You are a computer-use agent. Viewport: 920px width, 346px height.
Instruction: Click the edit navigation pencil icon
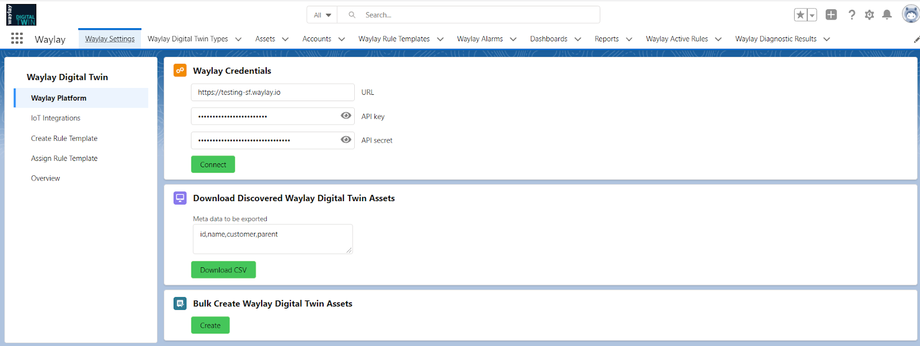(x=917, y=39)
